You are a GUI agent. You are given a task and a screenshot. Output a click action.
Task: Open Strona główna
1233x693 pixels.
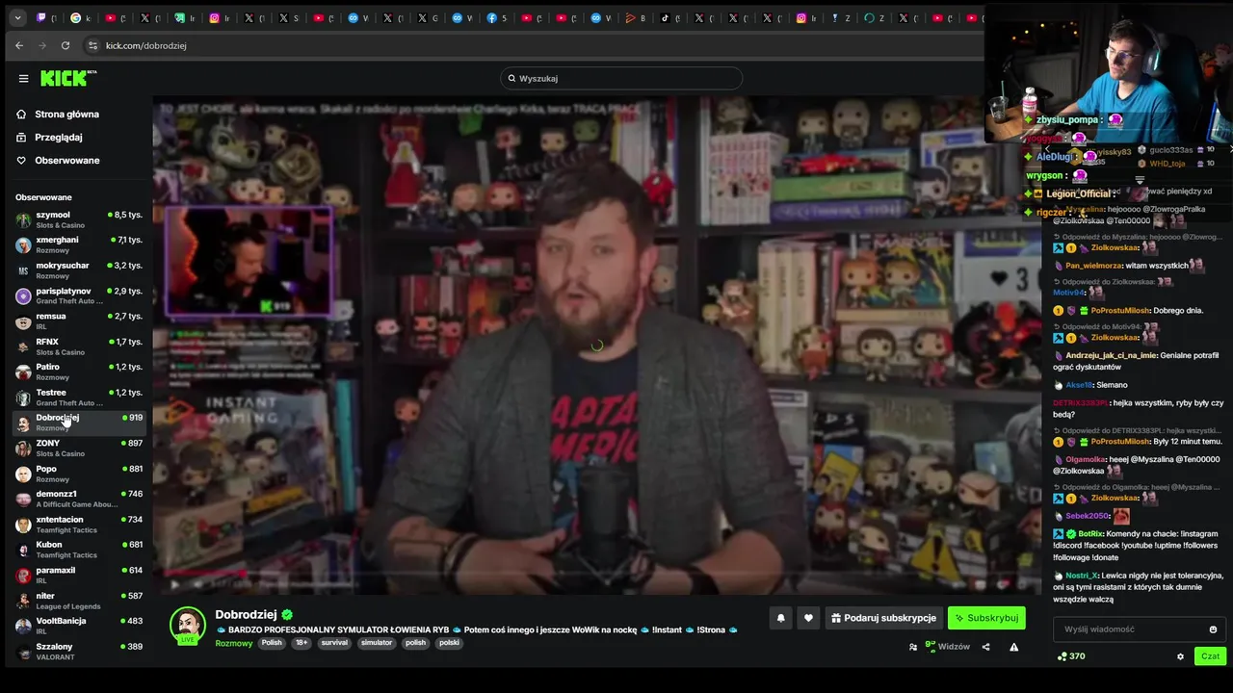tap(66, 114)
